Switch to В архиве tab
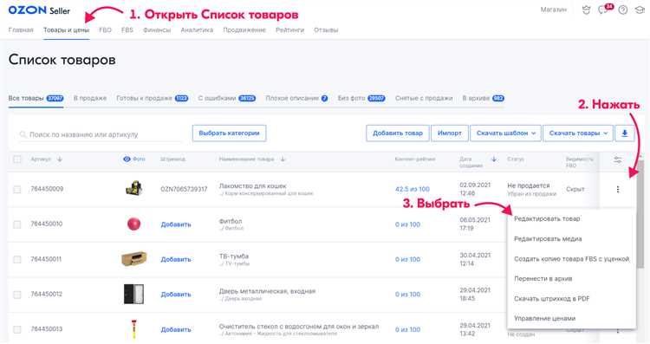Viewport: 650px width, 344px height. coord(483,98)
